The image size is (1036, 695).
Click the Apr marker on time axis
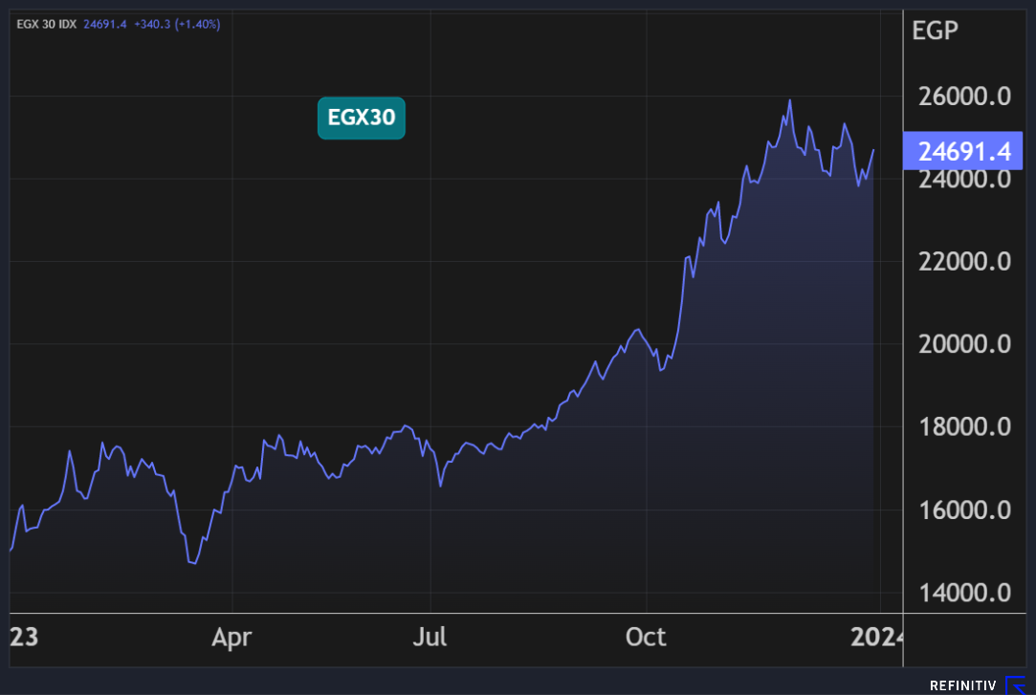point(232,637)
